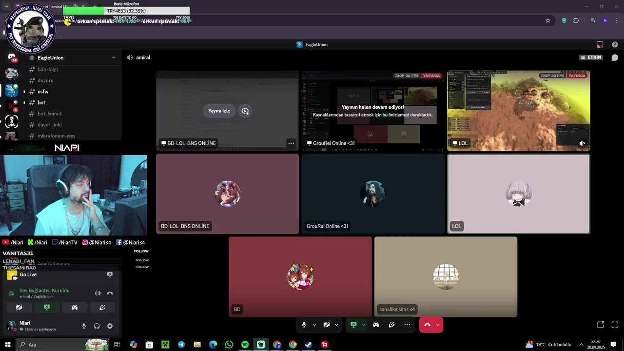The image size is (624, 351).
Task: Open ETKİN activity button
Action: 591,58
